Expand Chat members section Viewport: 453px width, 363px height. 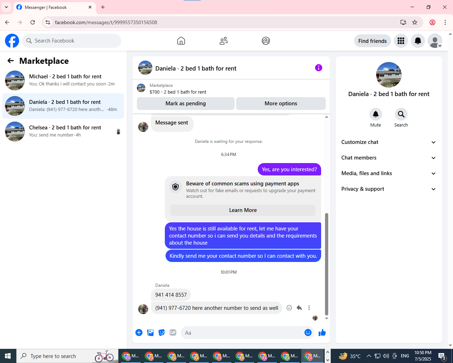389,158
